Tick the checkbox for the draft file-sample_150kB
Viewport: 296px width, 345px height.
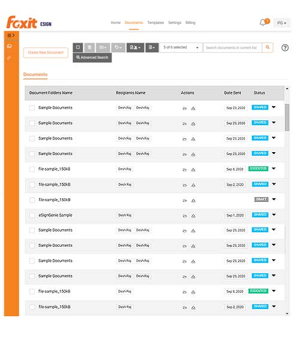coord(32,200)
